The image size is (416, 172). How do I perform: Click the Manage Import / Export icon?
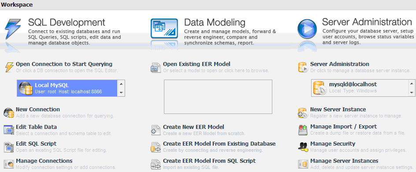[x=303, y=130]
